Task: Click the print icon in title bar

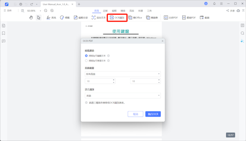Action: pyautogui.click(x=21, y=4)
